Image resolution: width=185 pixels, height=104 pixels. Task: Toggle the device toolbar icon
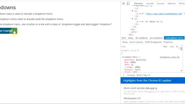coord(128,3)
